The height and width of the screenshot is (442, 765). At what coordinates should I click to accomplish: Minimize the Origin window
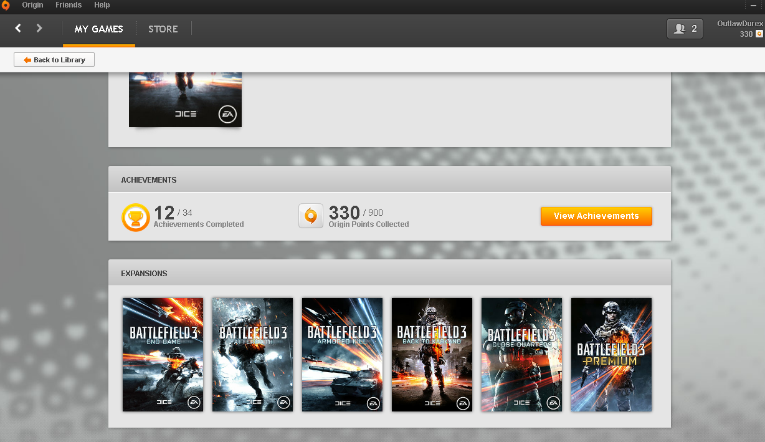754,5
